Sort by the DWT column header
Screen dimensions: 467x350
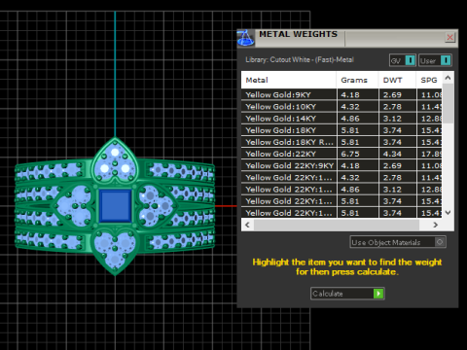(x=397, y=80)
